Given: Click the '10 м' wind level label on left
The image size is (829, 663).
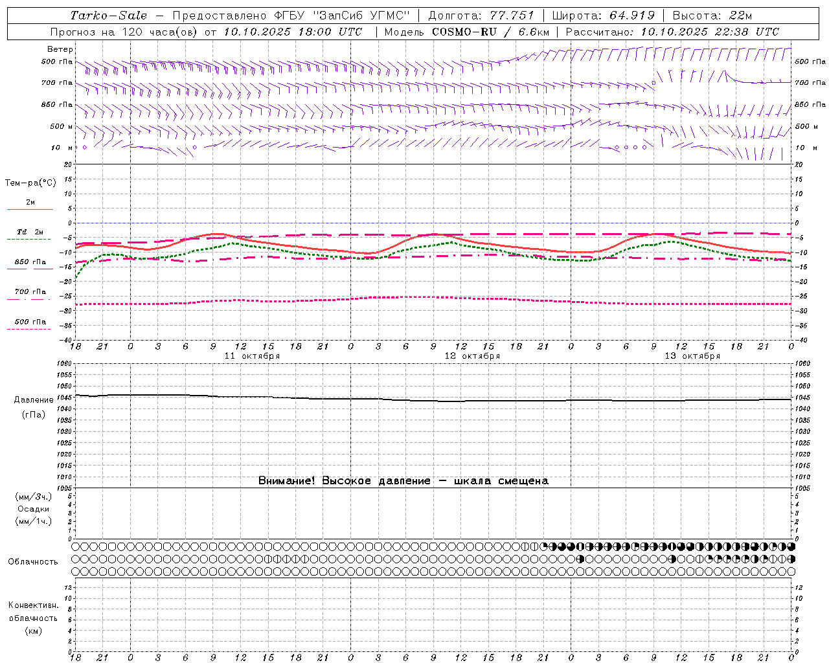Looking at the screenshot, I should [x=62, y=148].
